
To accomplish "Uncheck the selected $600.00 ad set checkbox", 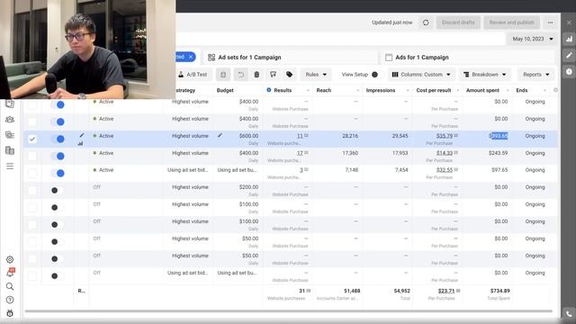I will (x=32, y=139).
